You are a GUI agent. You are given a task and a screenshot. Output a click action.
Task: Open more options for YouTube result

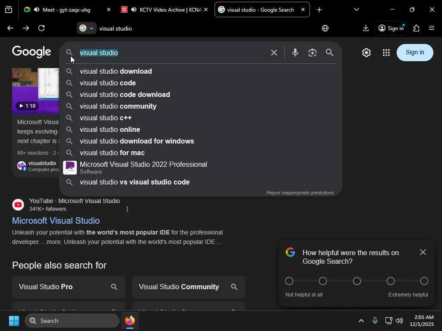tap(127, 209)
